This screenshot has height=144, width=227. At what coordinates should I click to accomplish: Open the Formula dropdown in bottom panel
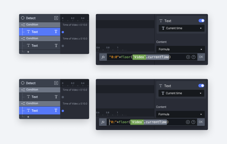(180, 114)
